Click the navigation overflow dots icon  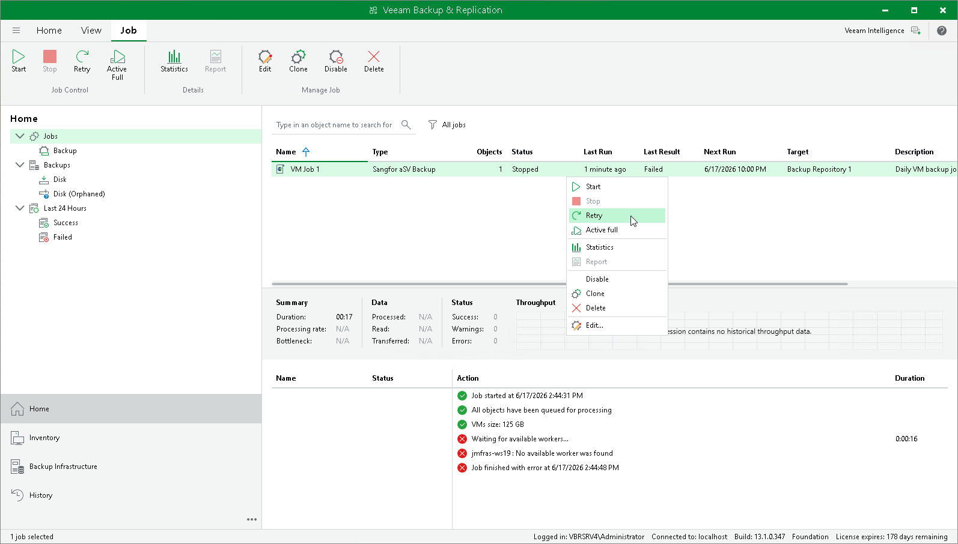(252, 519)
